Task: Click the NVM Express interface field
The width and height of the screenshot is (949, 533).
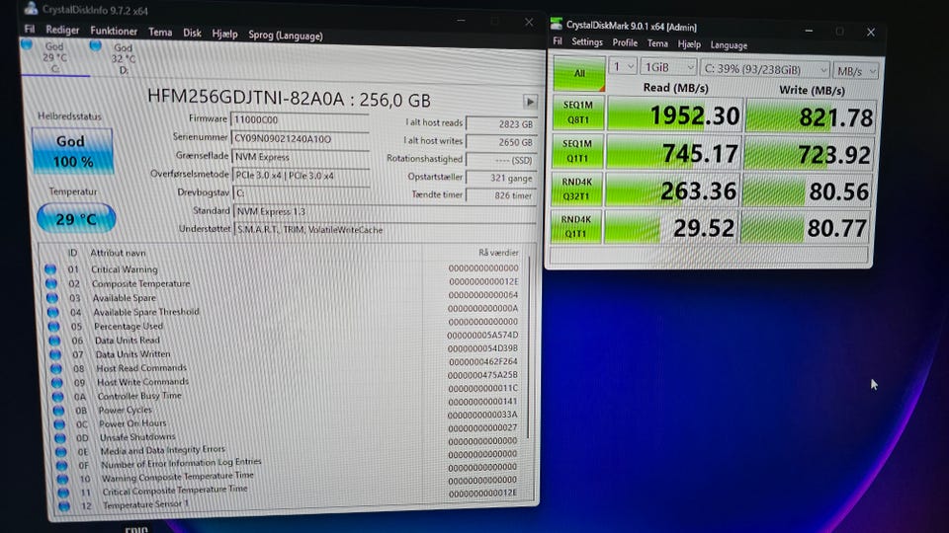Action: coord(301,157)
